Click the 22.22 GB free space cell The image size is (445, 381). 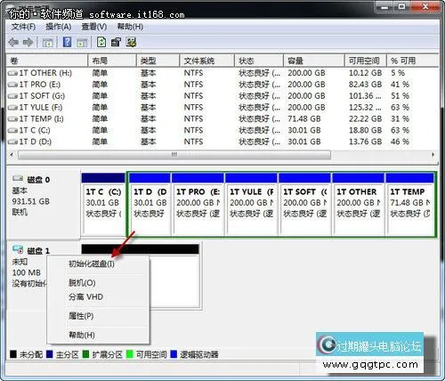pyautogui.click(x=365, y=119)
